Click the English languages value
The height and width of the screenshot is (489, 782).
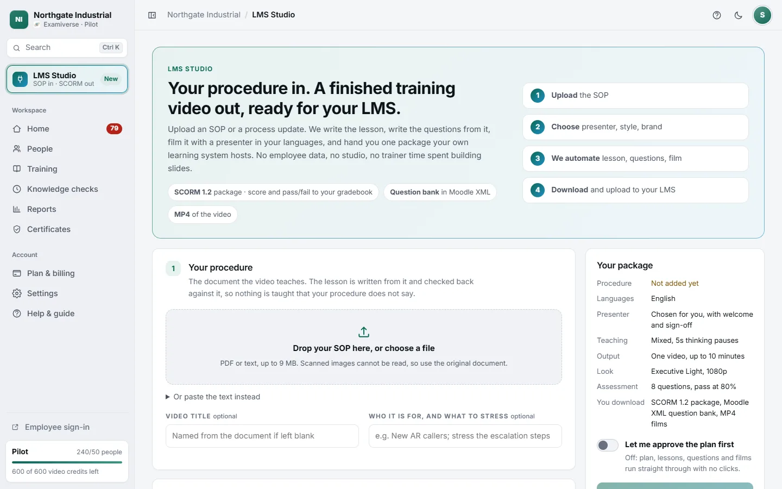click(663, 299)
